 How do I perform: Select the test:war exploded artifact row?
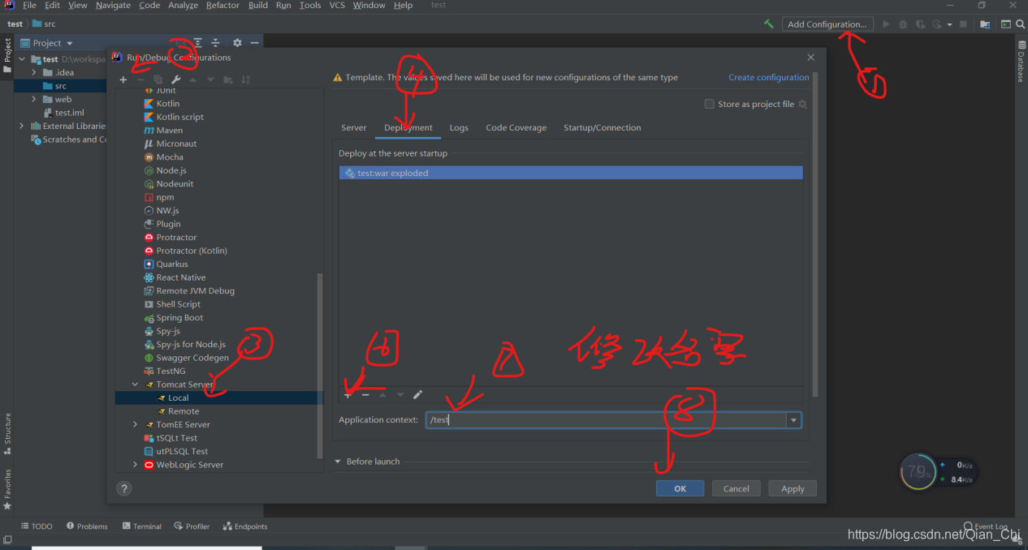[x=571, y=173]
